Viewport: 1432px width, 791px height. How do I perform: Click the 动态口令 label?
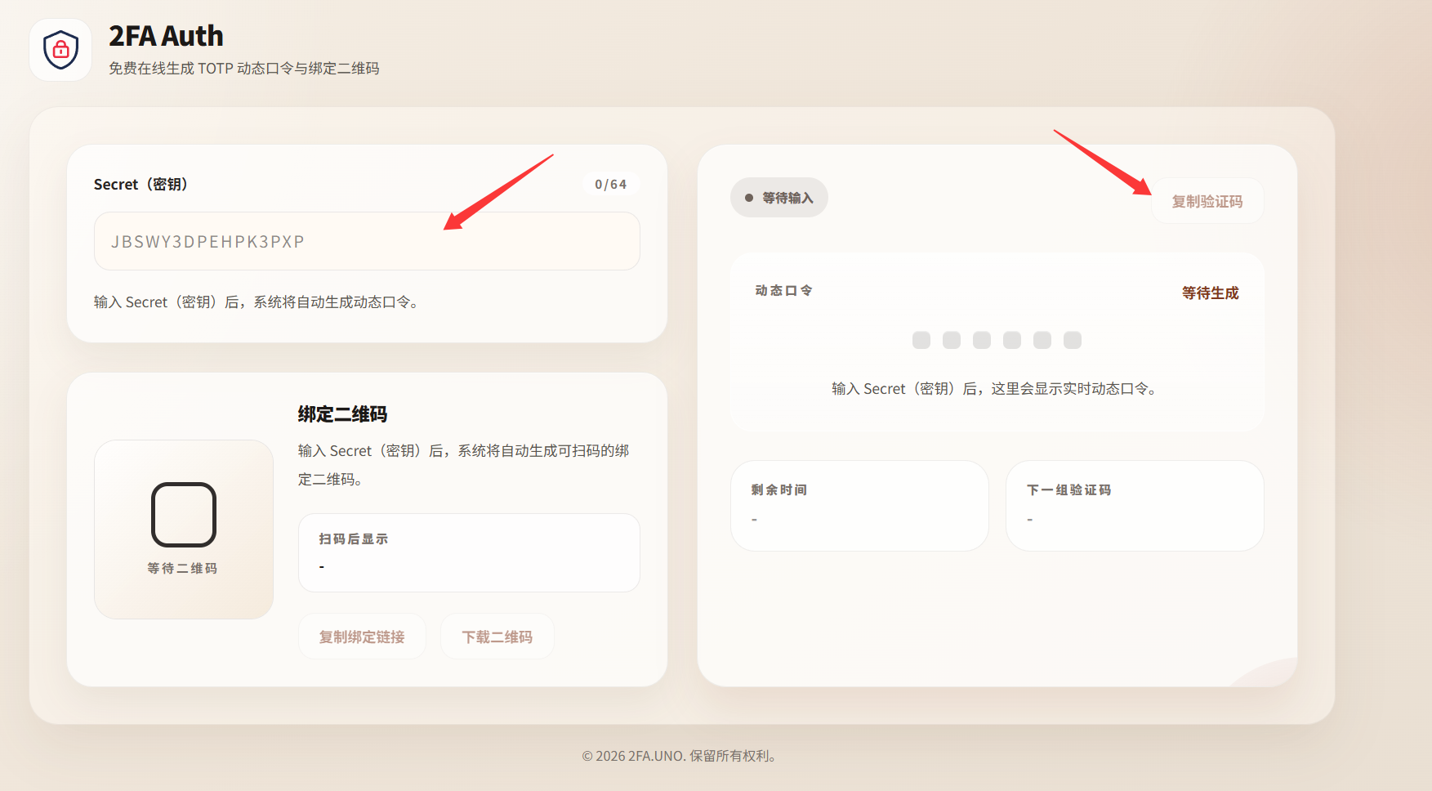(783, 290)
